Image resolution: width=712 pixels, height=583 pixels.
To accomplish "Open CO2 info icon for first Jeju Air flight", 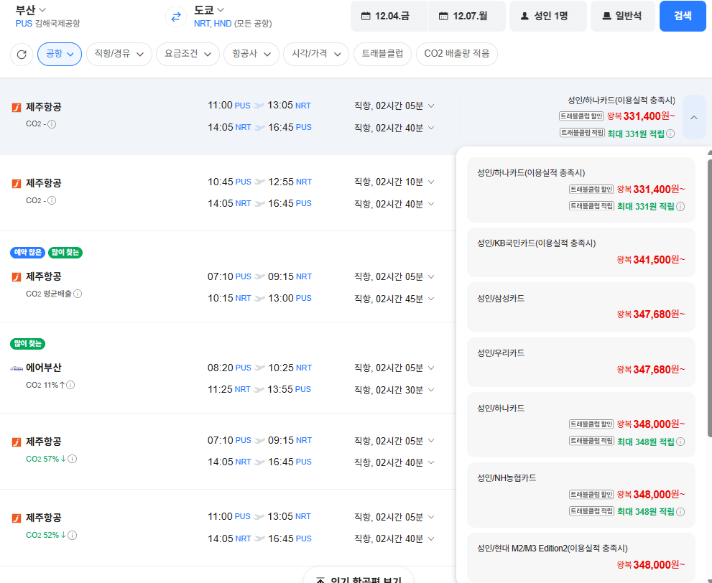I will coord(52,124).
